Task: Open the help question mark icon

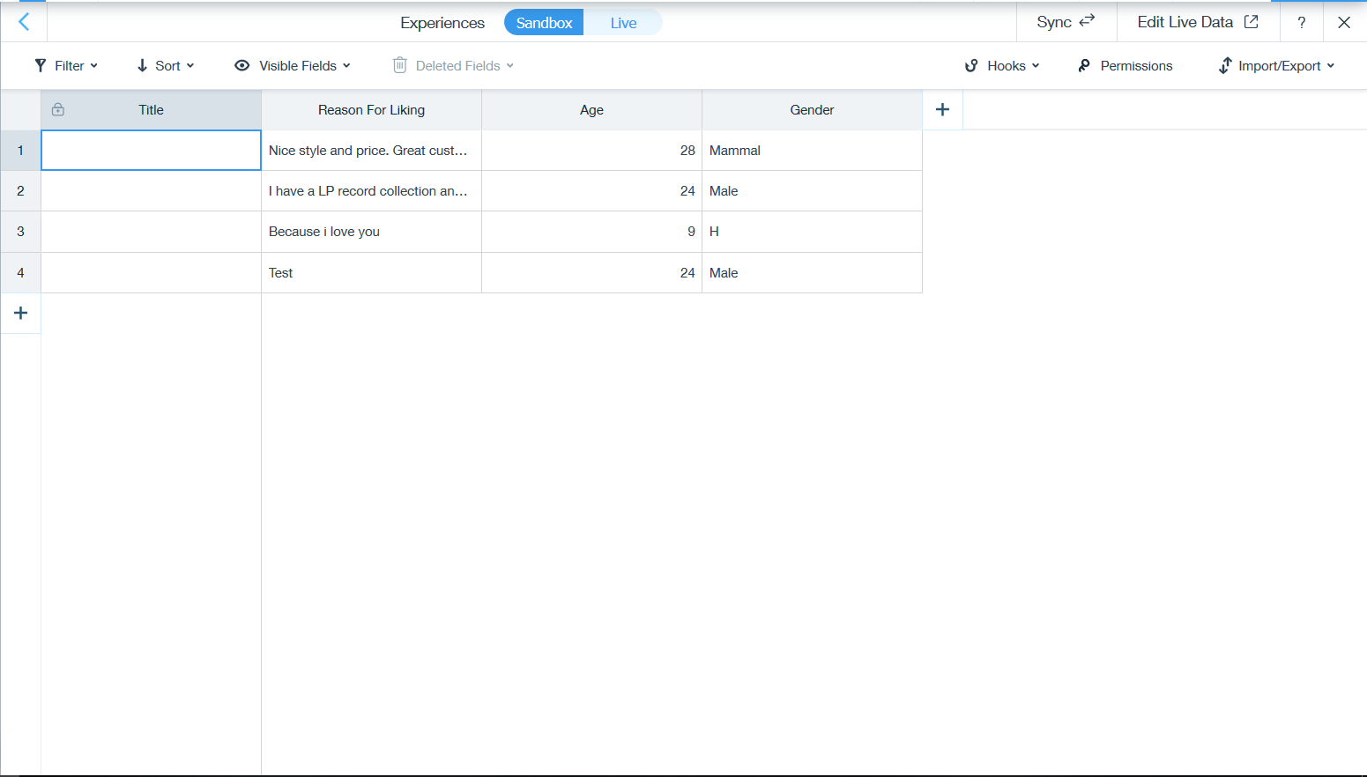Action: tap(1301, 22)
